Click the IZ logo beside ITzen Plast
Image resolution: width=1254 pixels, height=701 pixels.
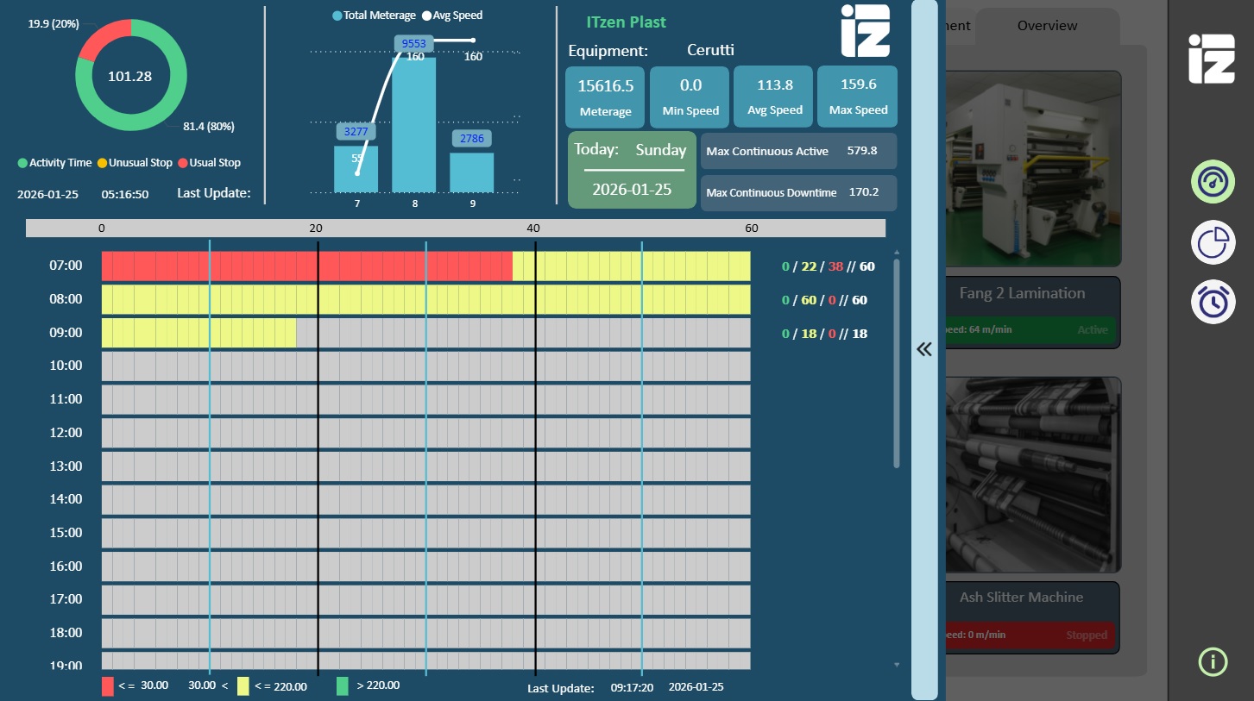click(x=865, y=31)
